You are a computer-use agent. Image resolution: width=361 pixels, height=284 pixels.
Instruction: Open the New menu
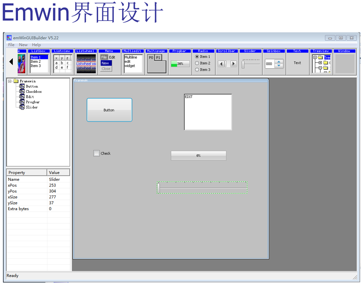[x=23, y=45]
